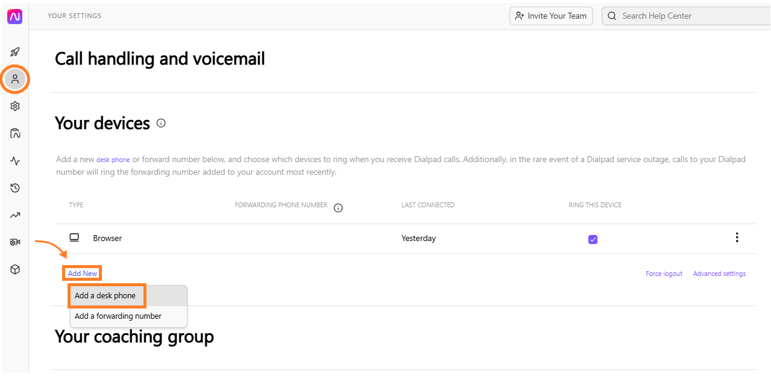771x376 pixels.
Task: Uncheck Ring This Device for Browser
Action: pyautogui.click(x=593, y=239)
